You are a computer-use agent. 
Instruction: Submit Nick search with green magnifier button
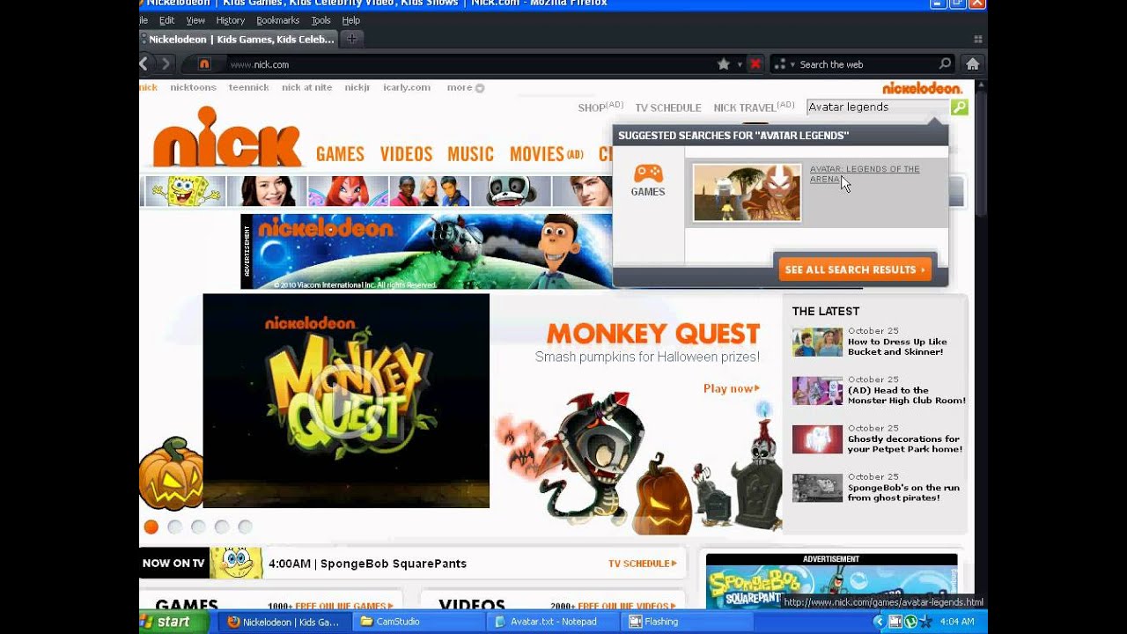(x=959, y=107)
